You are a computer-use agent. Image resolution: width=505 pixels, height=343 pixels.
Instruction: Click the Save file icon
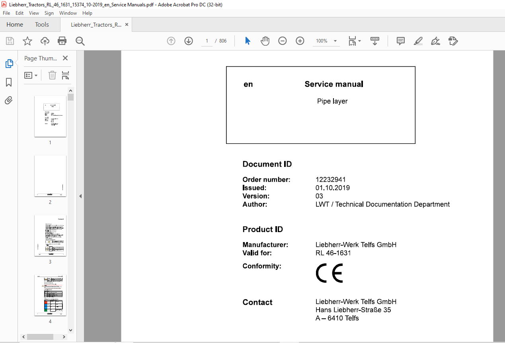coord(10,41)
